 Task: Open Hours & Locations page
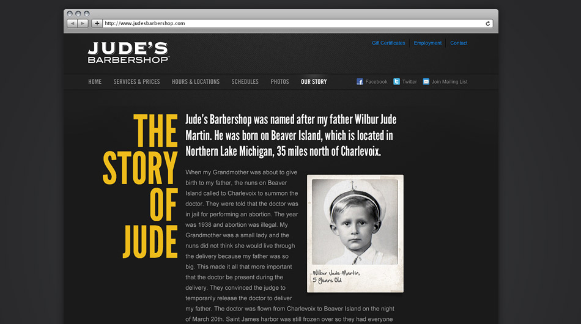tap(196, 81)
